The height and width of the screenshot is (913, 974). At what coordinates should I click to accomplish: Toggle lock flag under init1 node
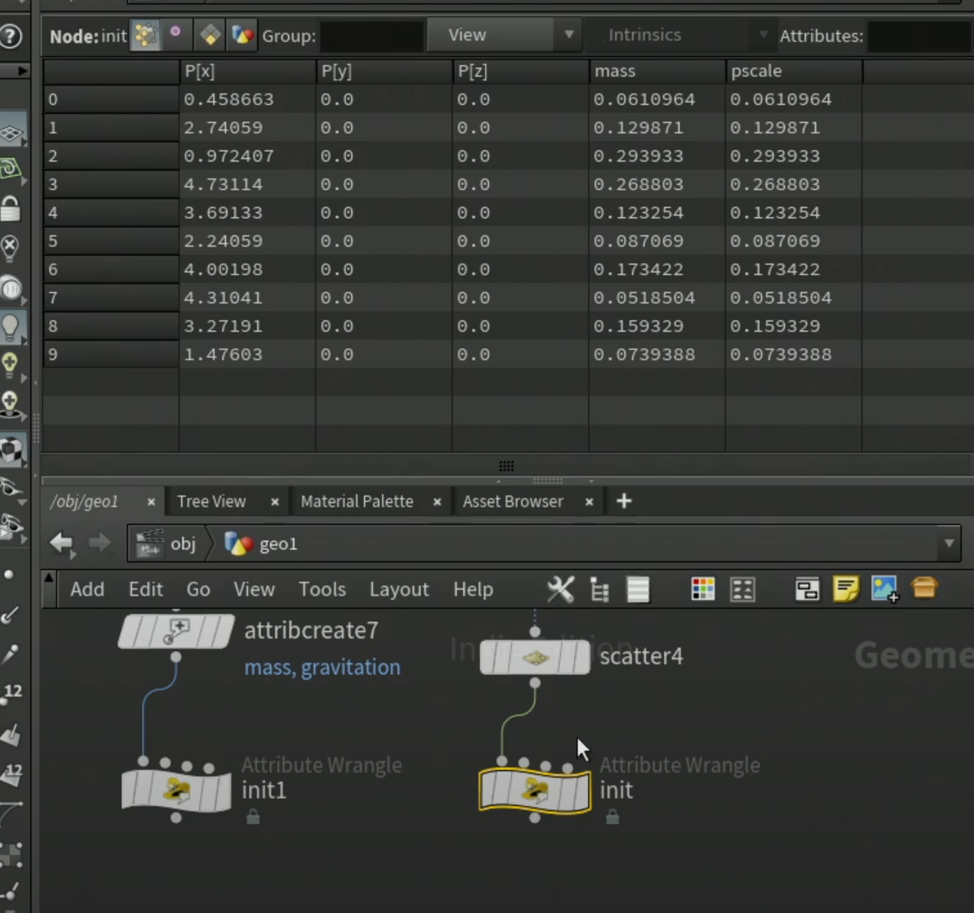[253, 818]
